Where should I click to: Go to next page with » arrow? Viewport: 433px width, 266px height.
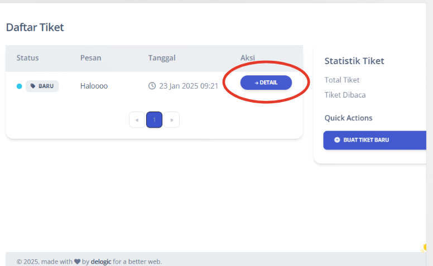(171, 120)
